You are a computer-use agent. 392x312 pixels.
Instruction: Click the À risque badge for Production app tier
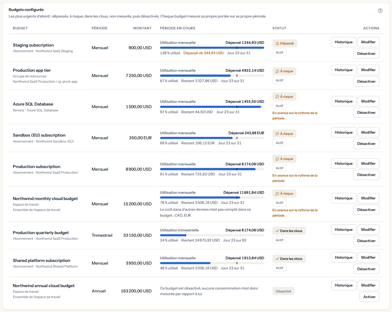(284, 71)
